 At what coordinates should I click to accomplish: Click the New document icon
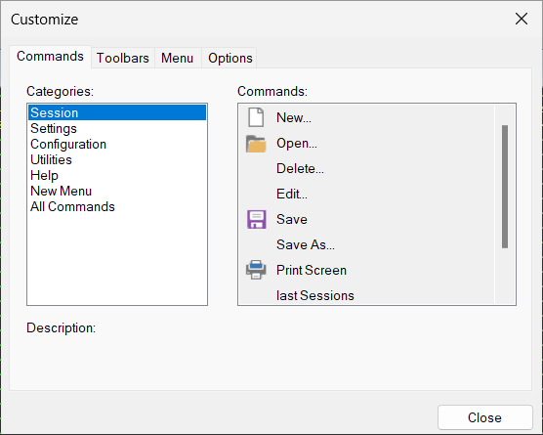click(x=256, y=117)
